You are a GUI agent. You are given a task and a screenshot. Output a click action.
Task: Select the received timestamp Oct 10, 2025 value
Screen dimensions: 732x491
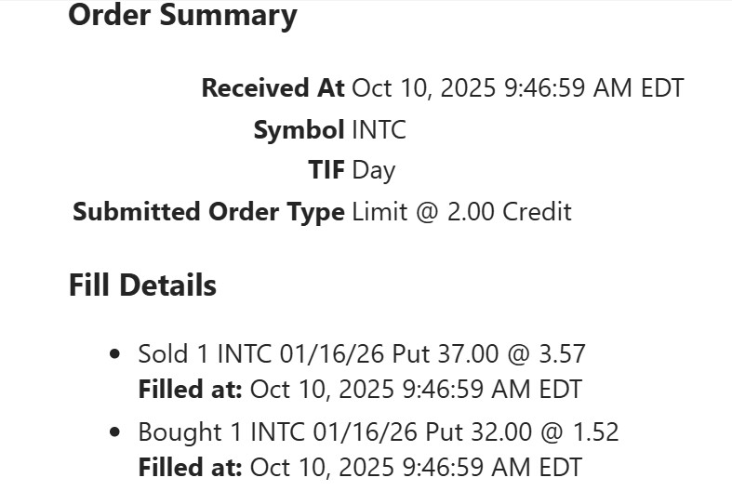517,88
